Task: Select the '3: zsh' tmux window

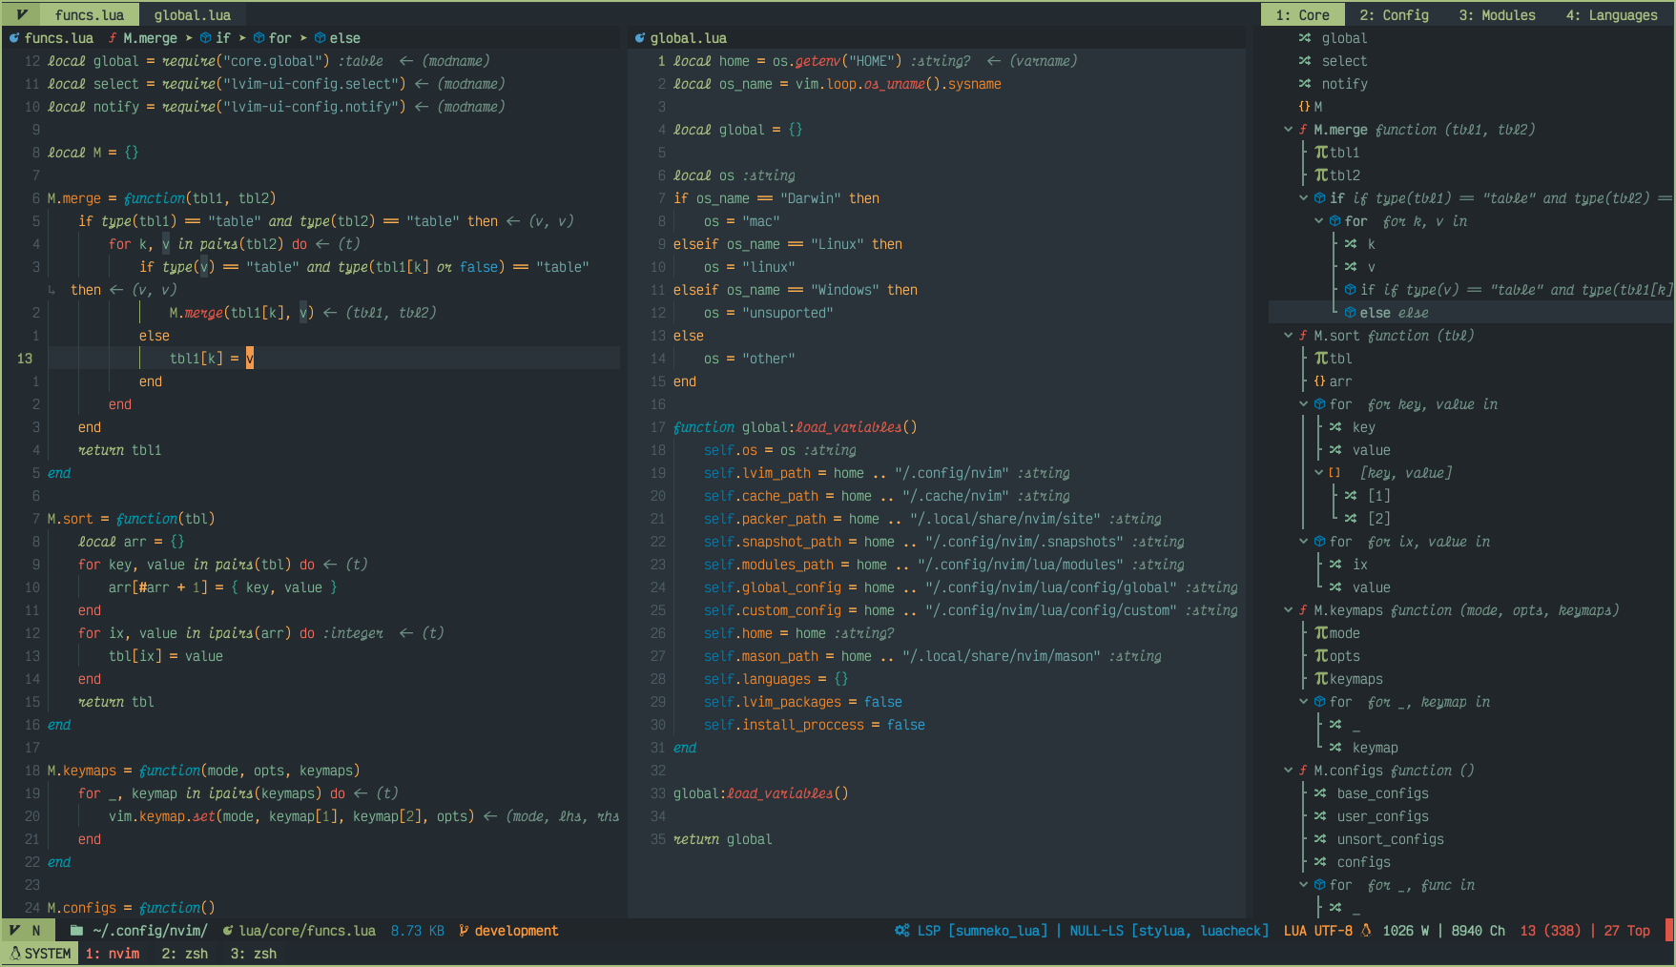Action: (x=254, y=954)
